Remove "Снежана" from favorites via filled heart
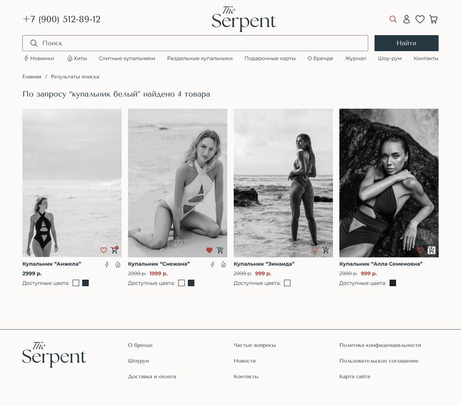The width and height of the screenshot is (461, 406). (x=210, y=250)
